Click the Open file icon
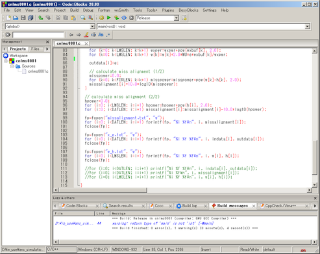The height and width of the screenshot is (254, 320). point(16,18)
